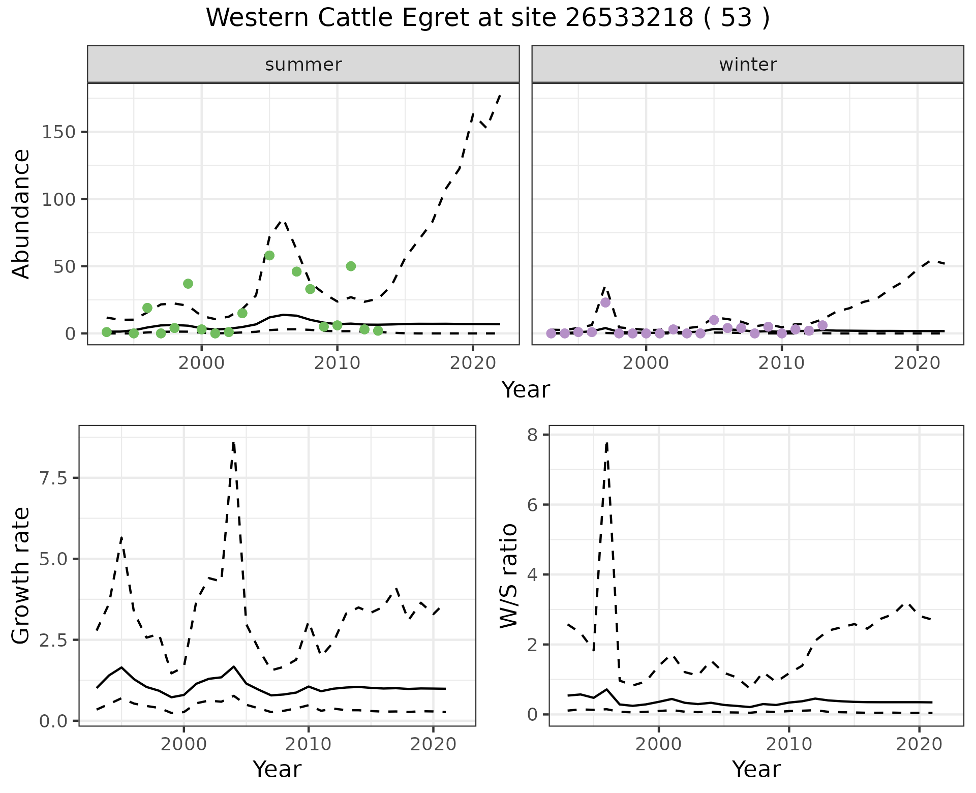Image resolution: width=976 pixels, height=793 pixels.
Task: Click the W/S ratio y-axis label
Action: (x=509, y=575)
